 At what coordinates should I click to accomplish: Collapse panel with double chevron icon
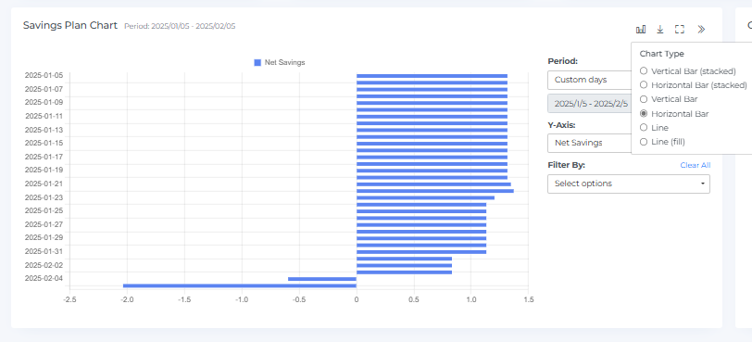click(x=701, y=30)
